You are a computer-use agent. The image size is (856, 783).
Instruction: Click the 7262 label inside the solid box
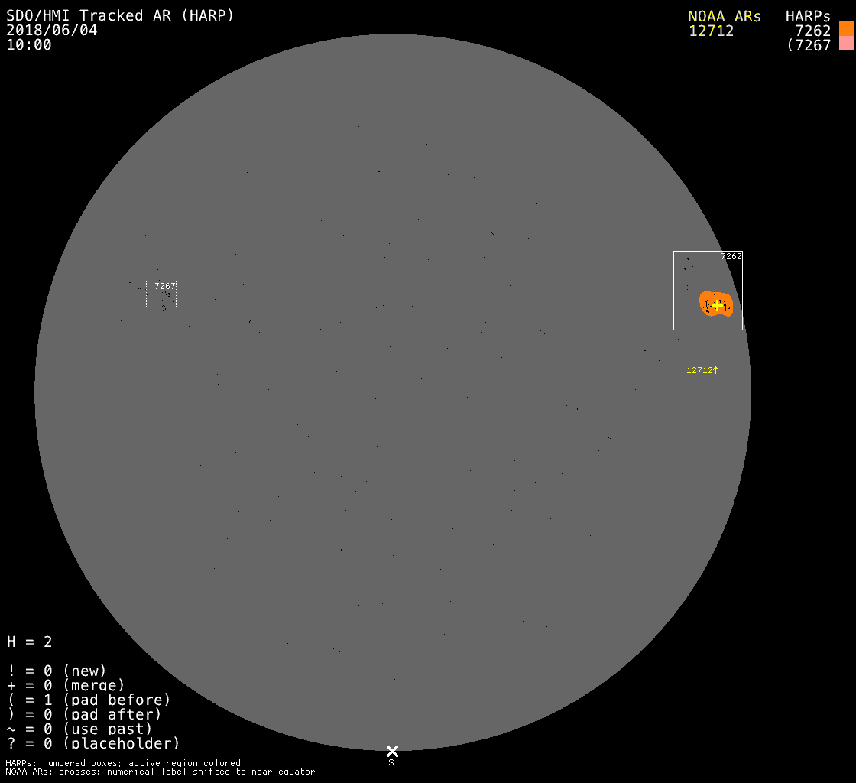731,257
